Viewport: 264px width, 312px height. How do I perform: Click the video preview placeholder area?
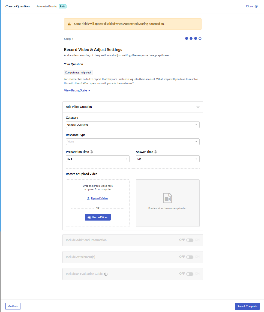[x=167, y=203]
